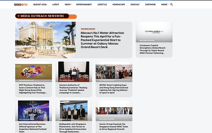212x133 pixels.
Task: Open Reimagining Thailand banner image
Action: pos(34,72)
